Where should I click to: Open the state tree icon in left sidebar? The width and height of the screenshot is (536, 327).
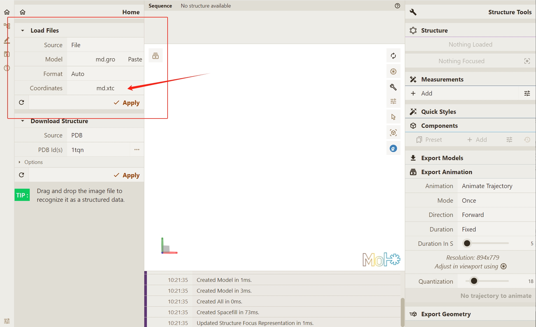pyautogui.click(x=7, y=26)
